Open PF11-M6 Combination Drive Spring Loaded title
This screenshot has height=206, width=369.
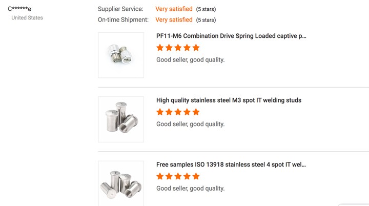[231, 36]
